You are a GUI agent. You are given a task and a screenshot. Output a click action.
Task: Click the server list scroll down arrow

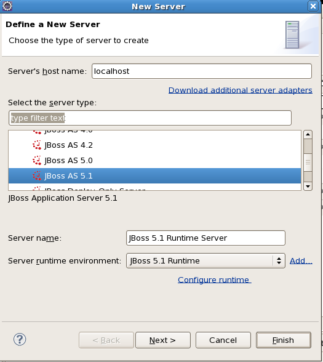pos(308,186)
